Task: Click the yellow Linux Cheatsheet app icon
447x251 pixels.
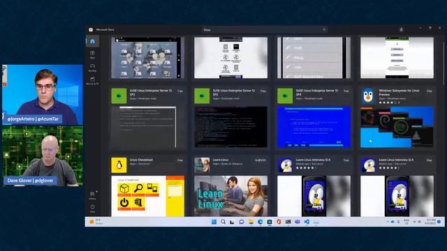Action: tap(119, 165)
